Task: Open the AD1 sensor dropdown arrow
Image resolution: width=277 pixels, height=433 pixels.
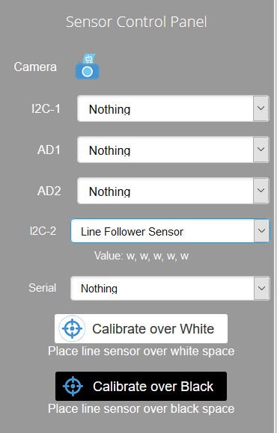Action: click(x=261, y=150)
